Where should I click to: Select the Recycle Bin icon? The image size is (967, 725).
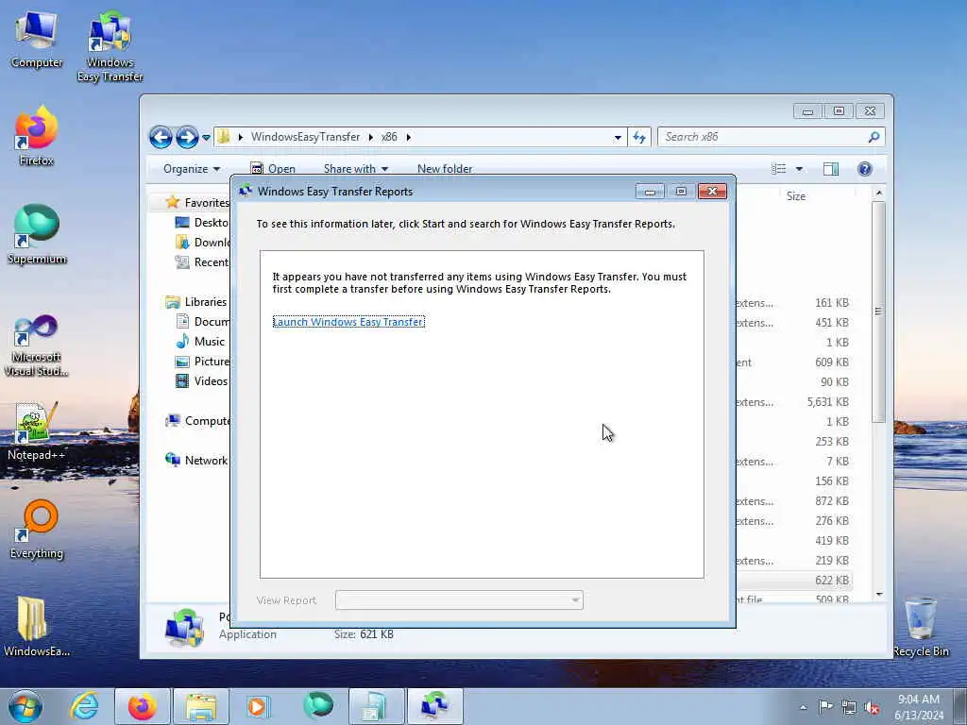coord(920,627)
